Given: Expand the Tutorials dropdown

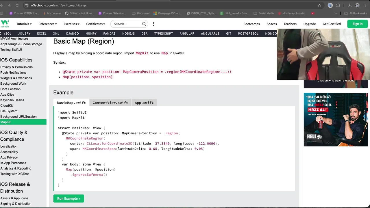Looking at the screenshot, I should (24, 24).
